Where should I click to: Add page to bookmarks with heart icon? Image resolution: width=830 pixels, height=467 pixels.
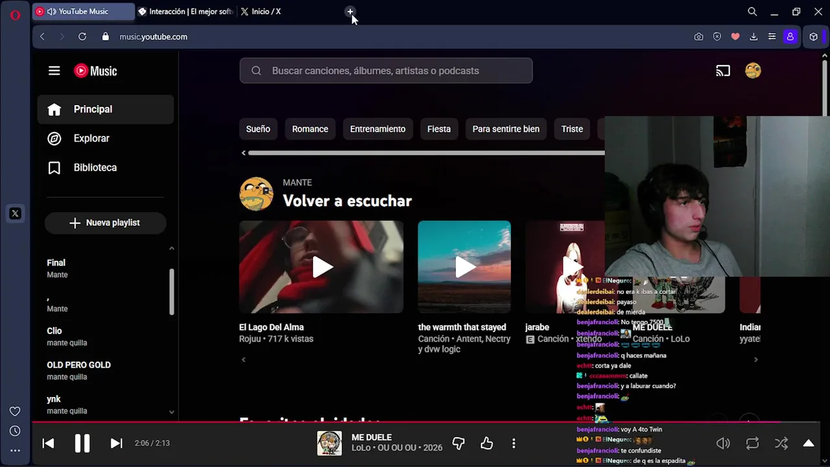pyautogui.click(x=735, y=37)
